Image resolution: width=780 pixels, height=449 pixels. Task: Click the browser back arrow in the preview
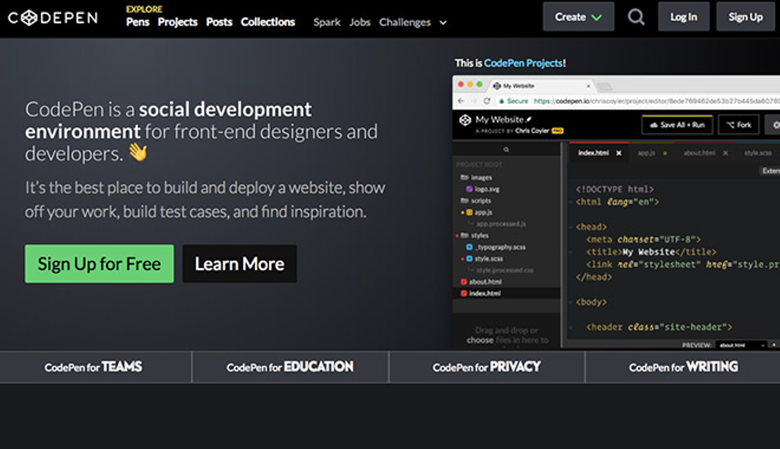(461, 101)
